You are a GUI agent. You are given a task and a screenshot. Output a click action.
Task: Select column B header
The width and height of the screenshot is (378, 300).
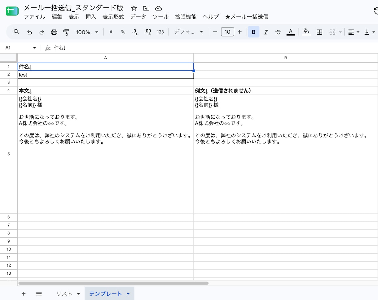(x=286, y=58)
